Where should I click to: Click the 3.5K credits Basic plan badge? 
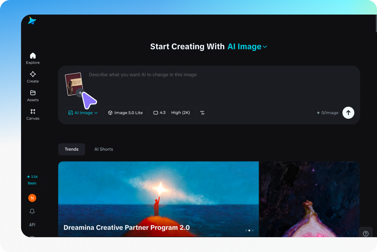click(32, 180)
